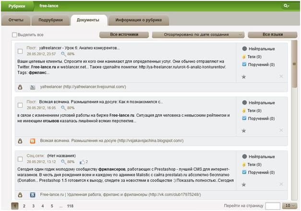Delete the first post with X icon
The width and height of the screenshot is (301, 211).
(281, 77)
